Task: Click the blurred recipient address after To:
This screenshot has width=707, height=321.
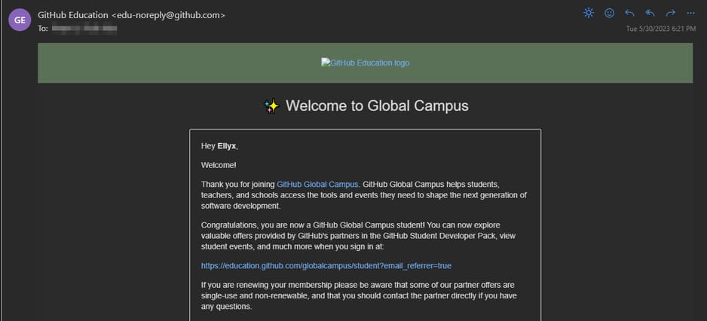Action: point(84,29)
